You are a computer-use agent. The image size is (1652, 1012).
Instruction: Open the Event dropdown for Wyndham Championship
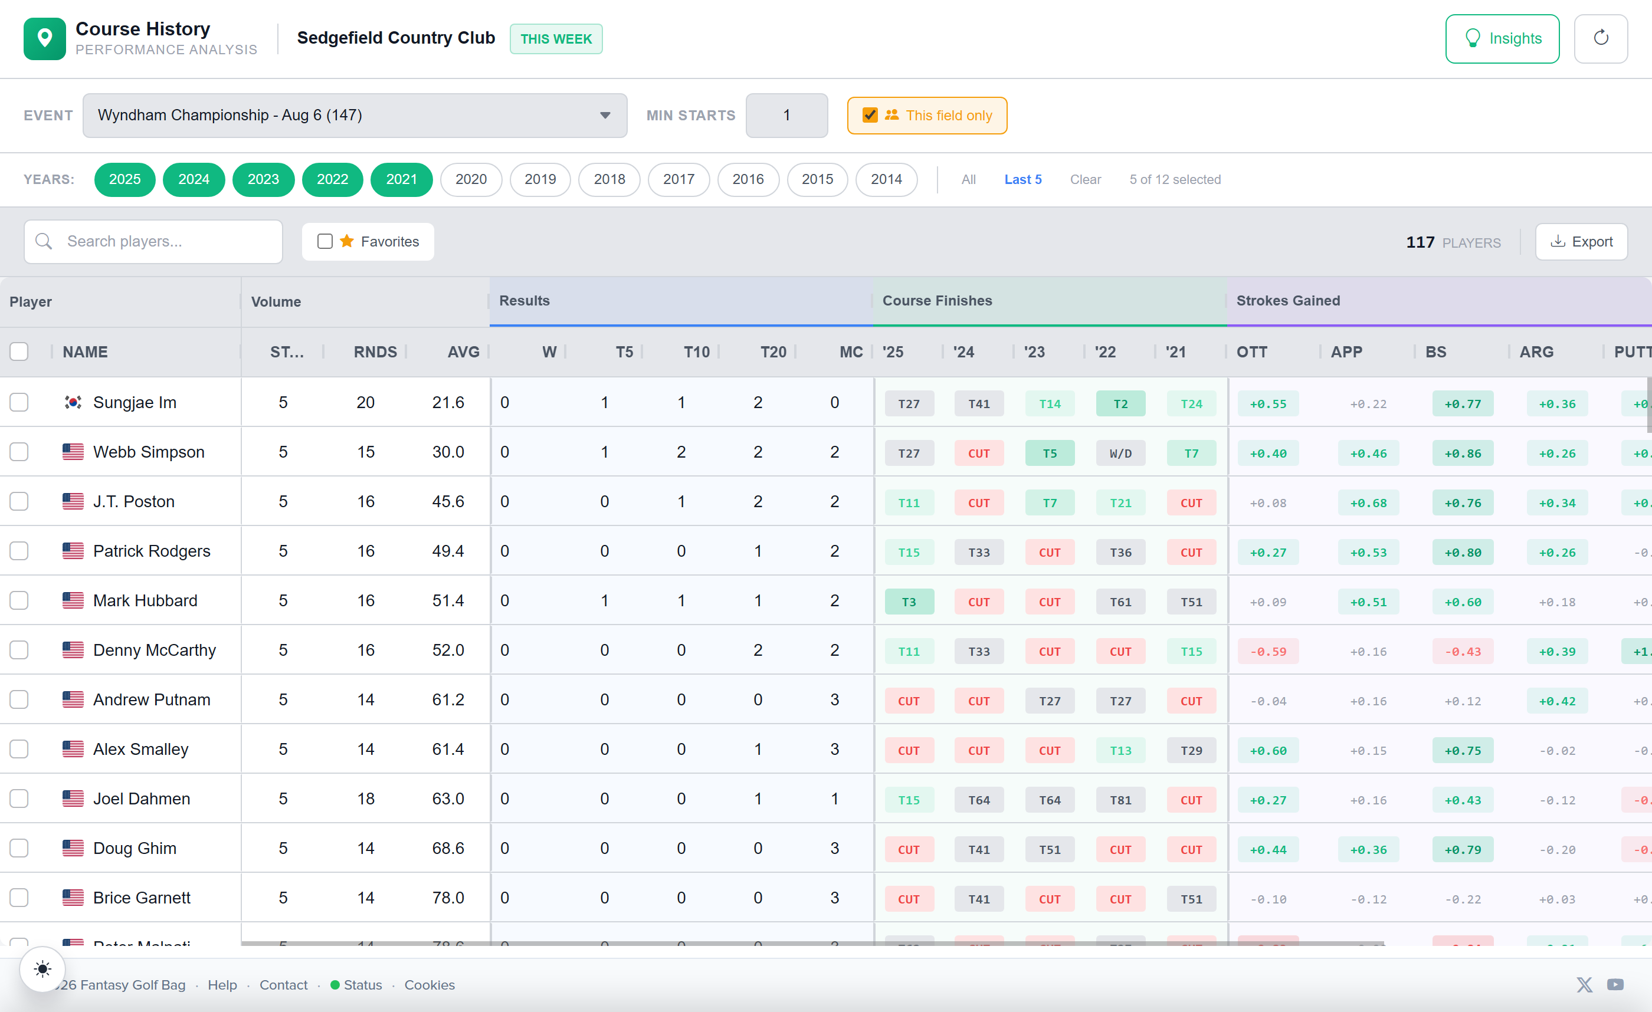pyautogui.click(x=355, y=115)
